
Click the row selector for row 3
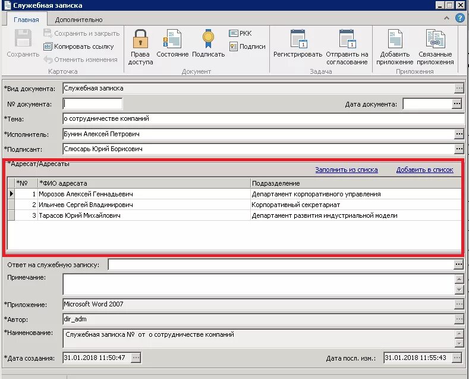(11, 215)
